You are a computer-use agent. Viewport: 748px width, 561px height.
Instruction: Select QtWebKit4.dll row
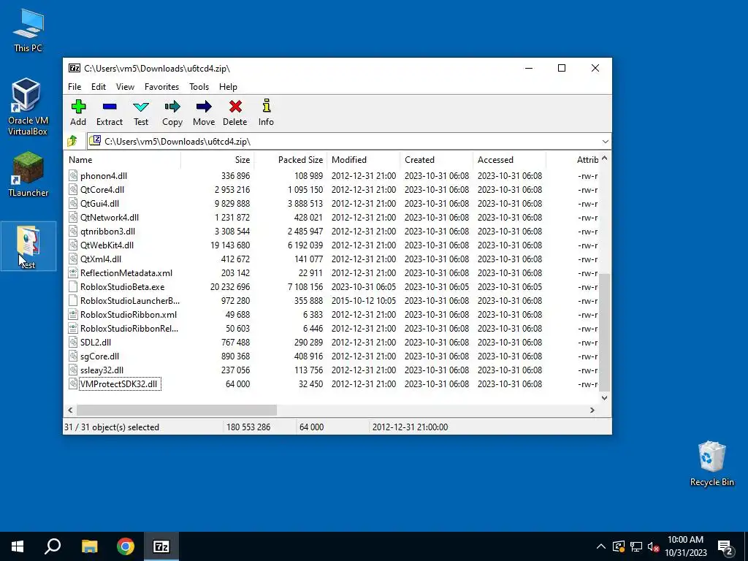pos(331,245)
